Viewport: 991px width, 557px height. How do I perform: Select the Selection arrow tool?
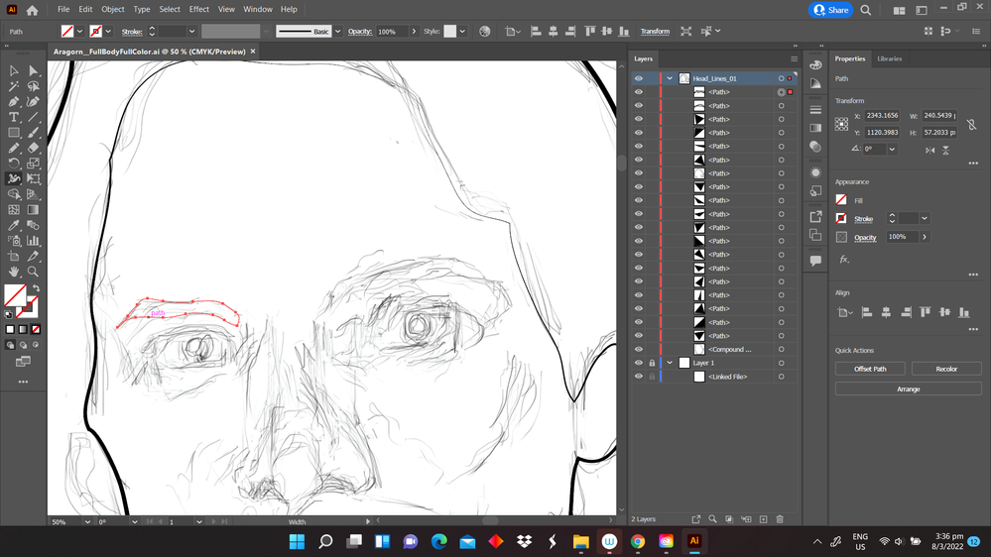pyautogui.click(x=14, y=70)
